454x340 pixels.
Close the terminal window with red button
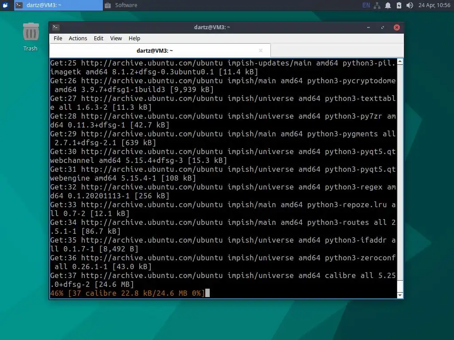[x=397, y=27]
